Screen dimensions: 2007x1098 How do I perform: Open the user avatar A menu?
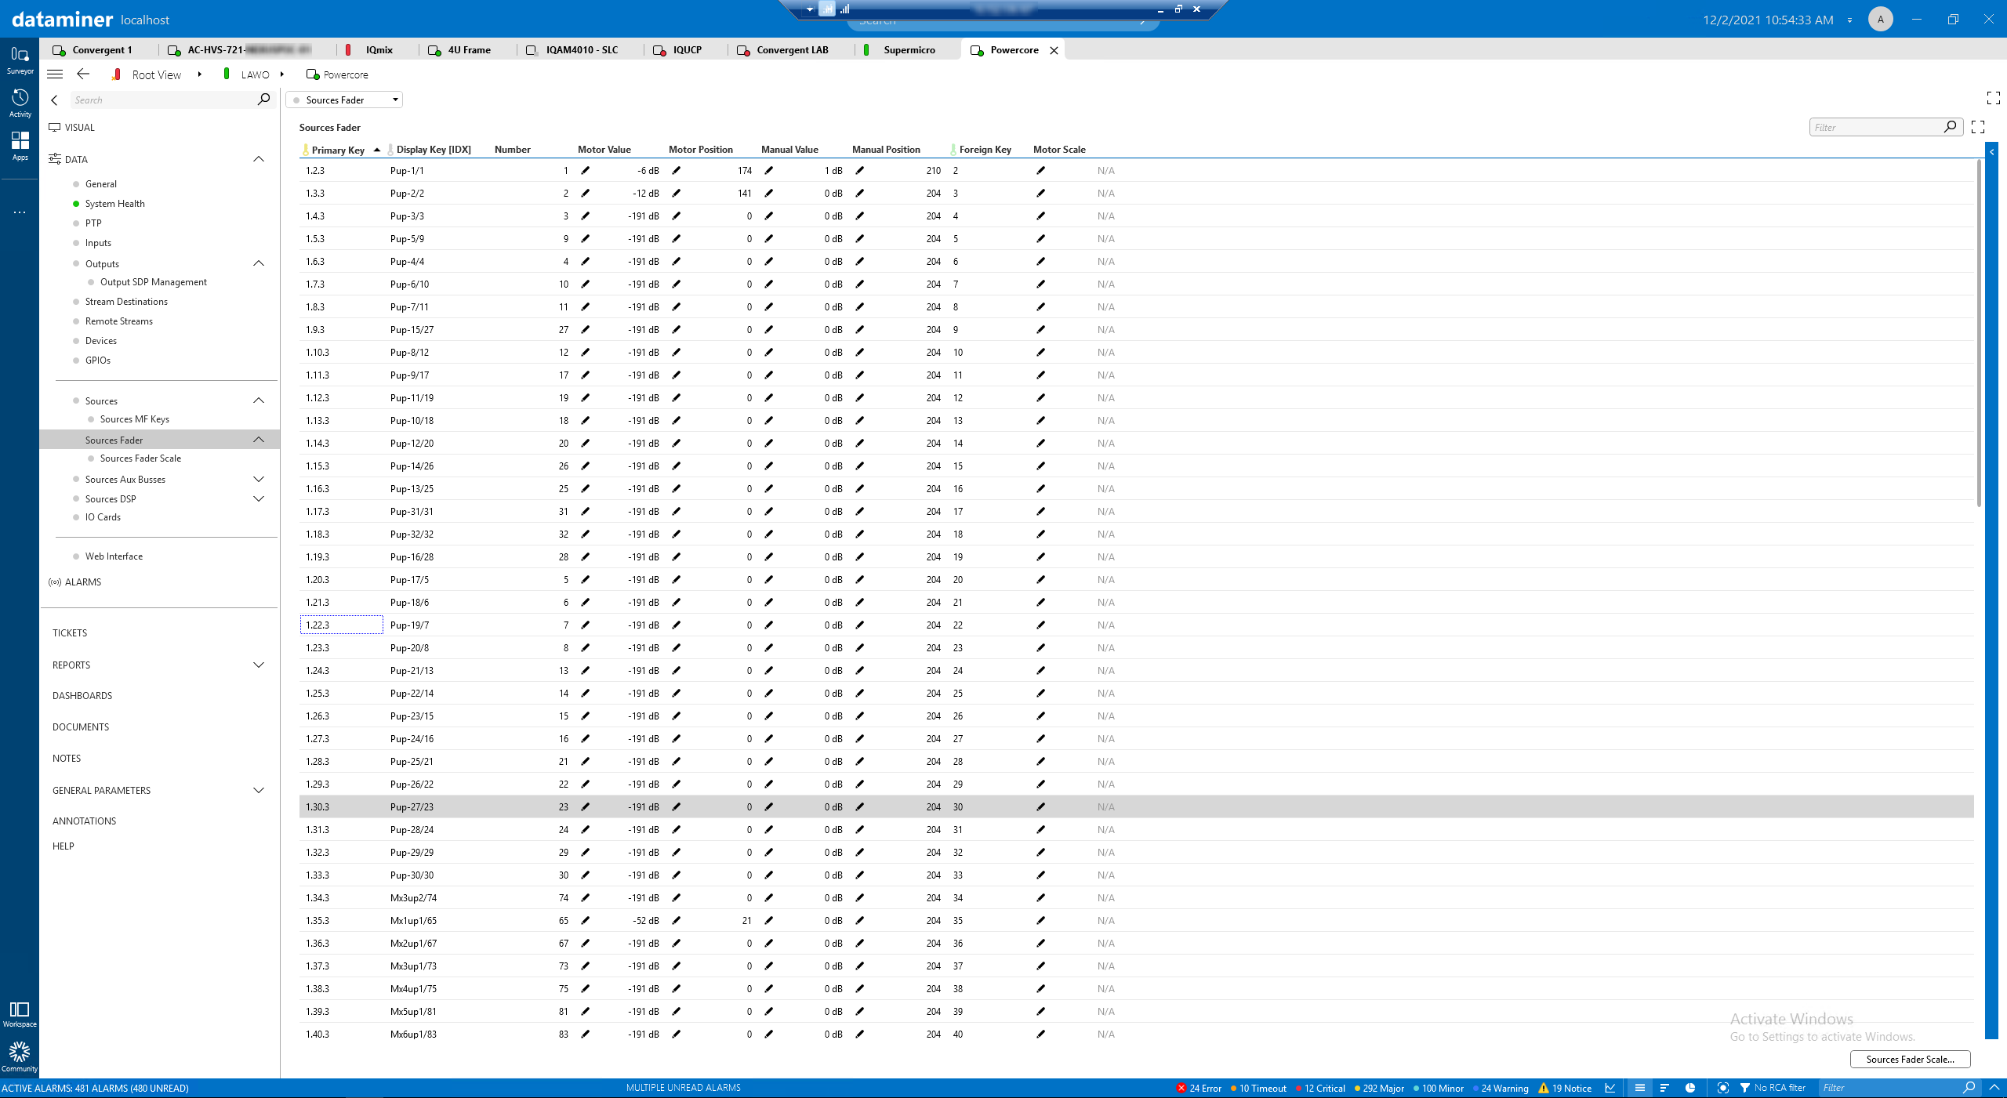click(x=1880, y=19)
